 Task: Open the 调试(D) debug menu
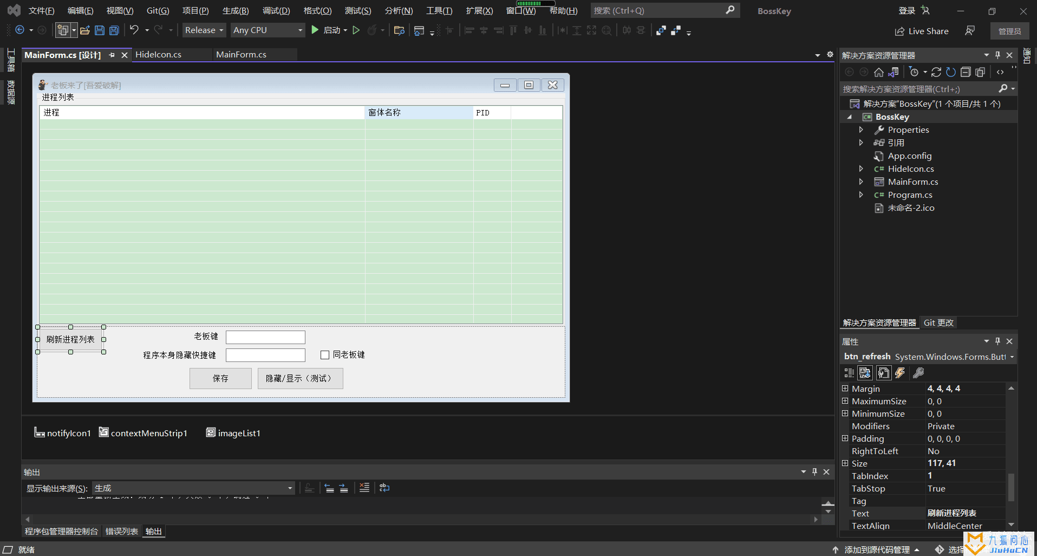(x=276, y=11)
